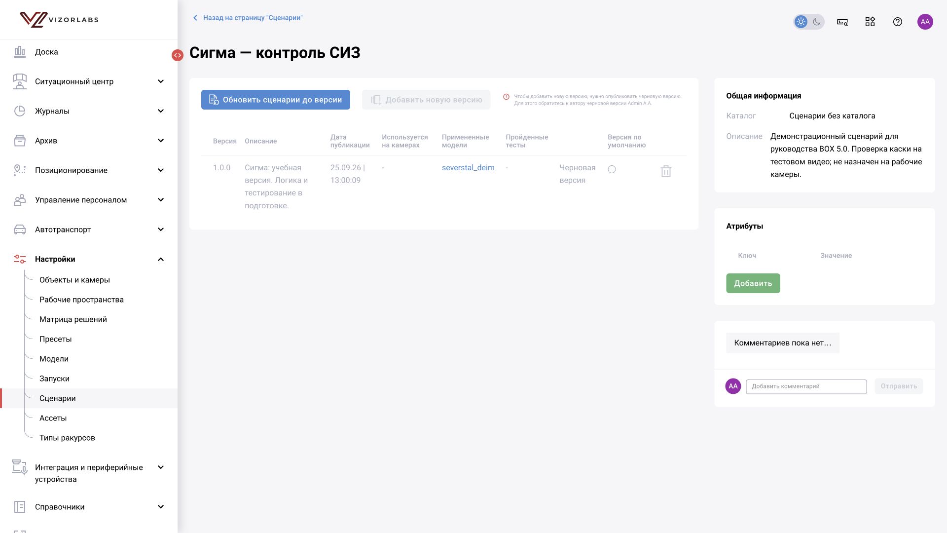
Task: Focus the Добавить комментарий input field
Action: point(806,386)
